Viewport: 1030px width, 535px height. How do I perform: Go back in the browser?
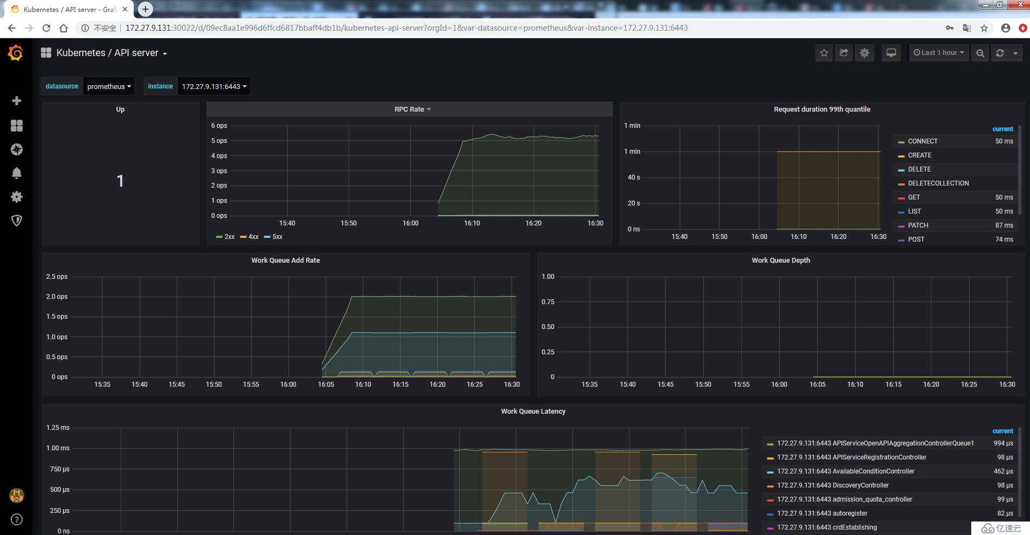[12, 28]
